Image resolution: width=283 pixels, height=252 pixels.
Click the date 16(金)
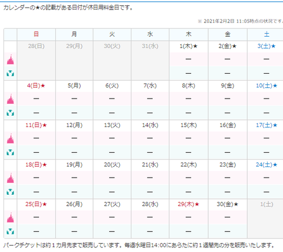(228, 125)
